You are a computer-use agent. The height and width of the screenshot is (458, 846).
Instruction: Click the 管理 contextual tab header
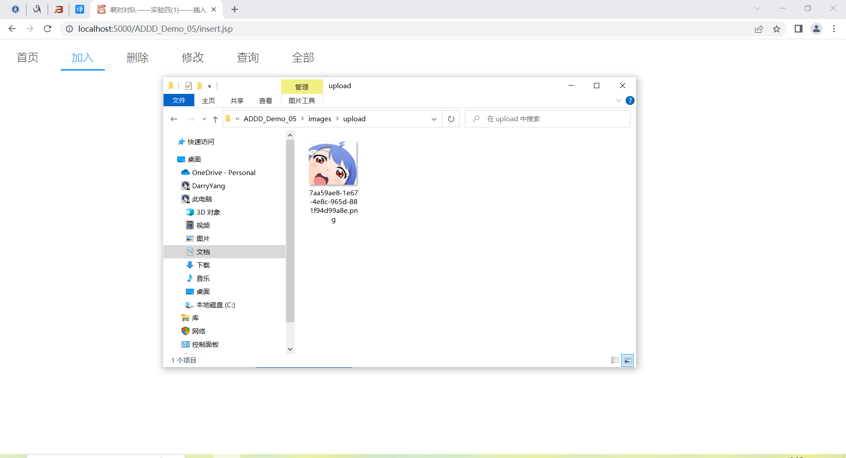[x=302, y=87]
